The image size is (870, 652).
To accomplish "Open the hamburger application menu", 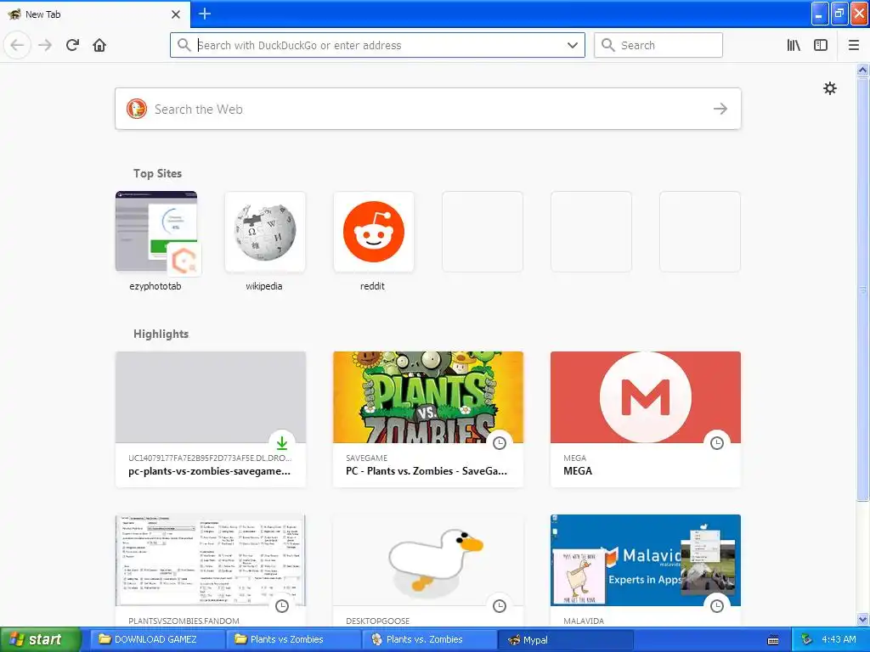I will coord(853,46).
